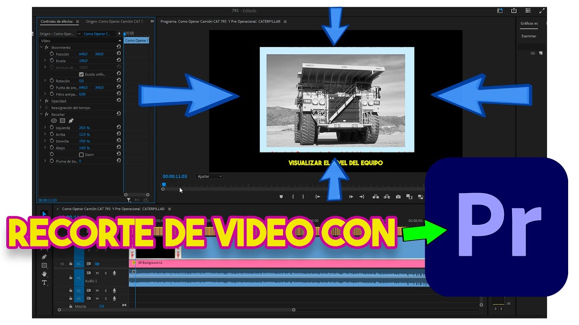This screenshot has width=579, height=325.
Task: Toggle lock on V1 track
Action: (x=71, y=264)
